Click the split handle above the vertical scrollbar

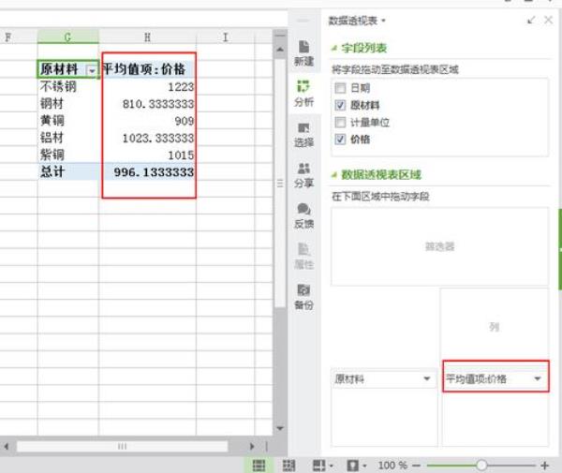280,36
